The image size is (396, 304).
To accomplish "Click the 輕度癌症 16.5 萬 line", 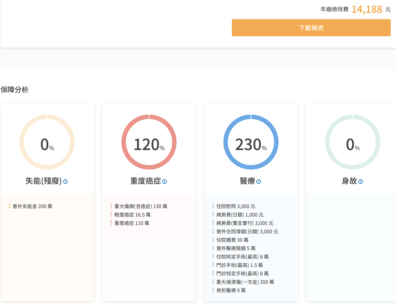I will pyautogui.click(x=132, y=215).
